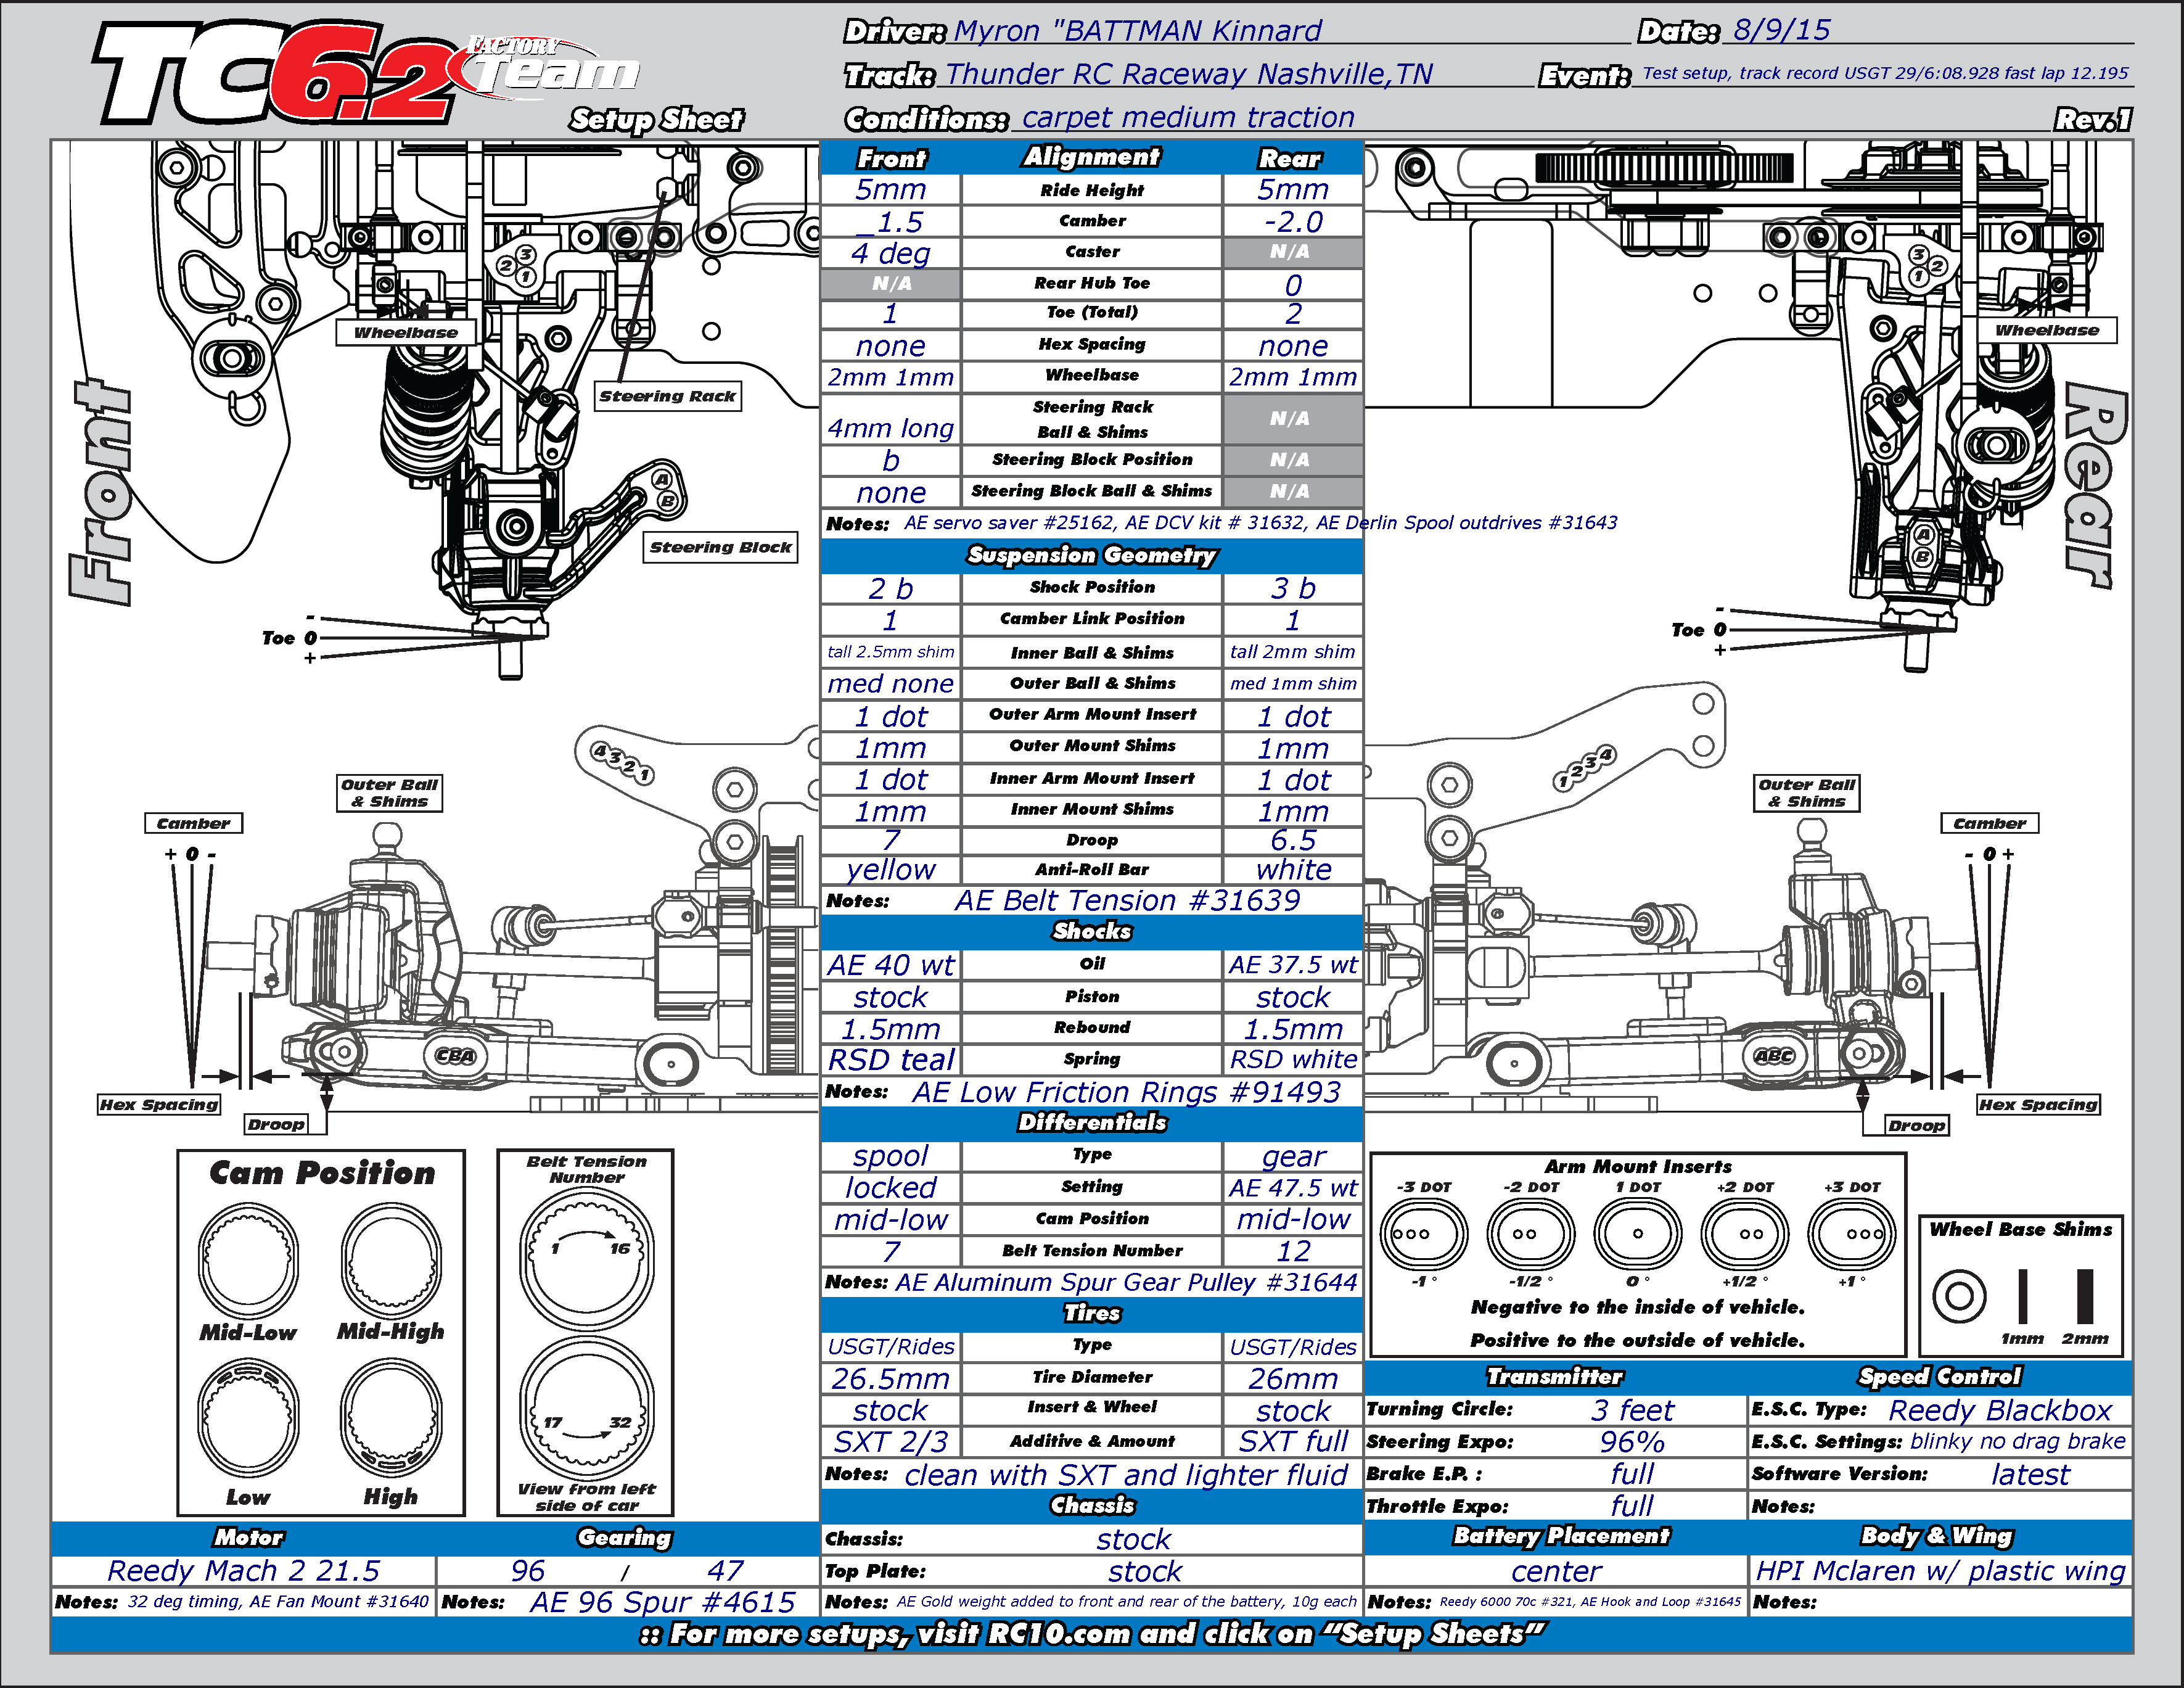Image resolution: width=2184 pixels, height=1688 pixels.
Task: Click the front Shock Position 2 b
Action: [x=890, y=588]
